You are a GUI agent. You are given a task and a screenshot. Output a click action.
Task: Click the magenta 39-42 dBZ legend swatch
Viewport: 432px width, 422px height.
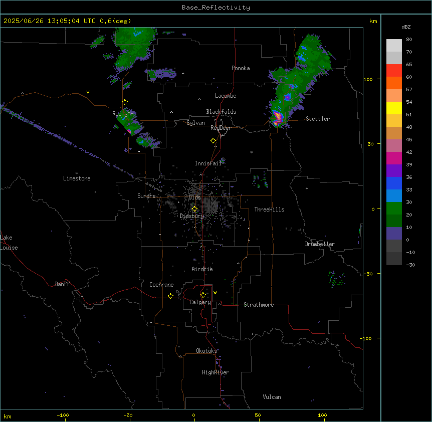394,158
